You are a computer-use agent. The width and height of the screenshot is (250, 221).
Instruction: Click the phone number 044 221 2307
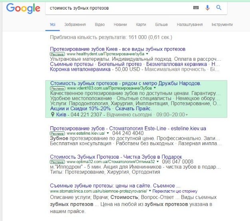click(86, 115)
